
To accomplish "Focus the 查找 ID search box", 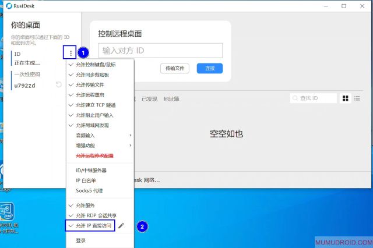I will click(314, 98).
